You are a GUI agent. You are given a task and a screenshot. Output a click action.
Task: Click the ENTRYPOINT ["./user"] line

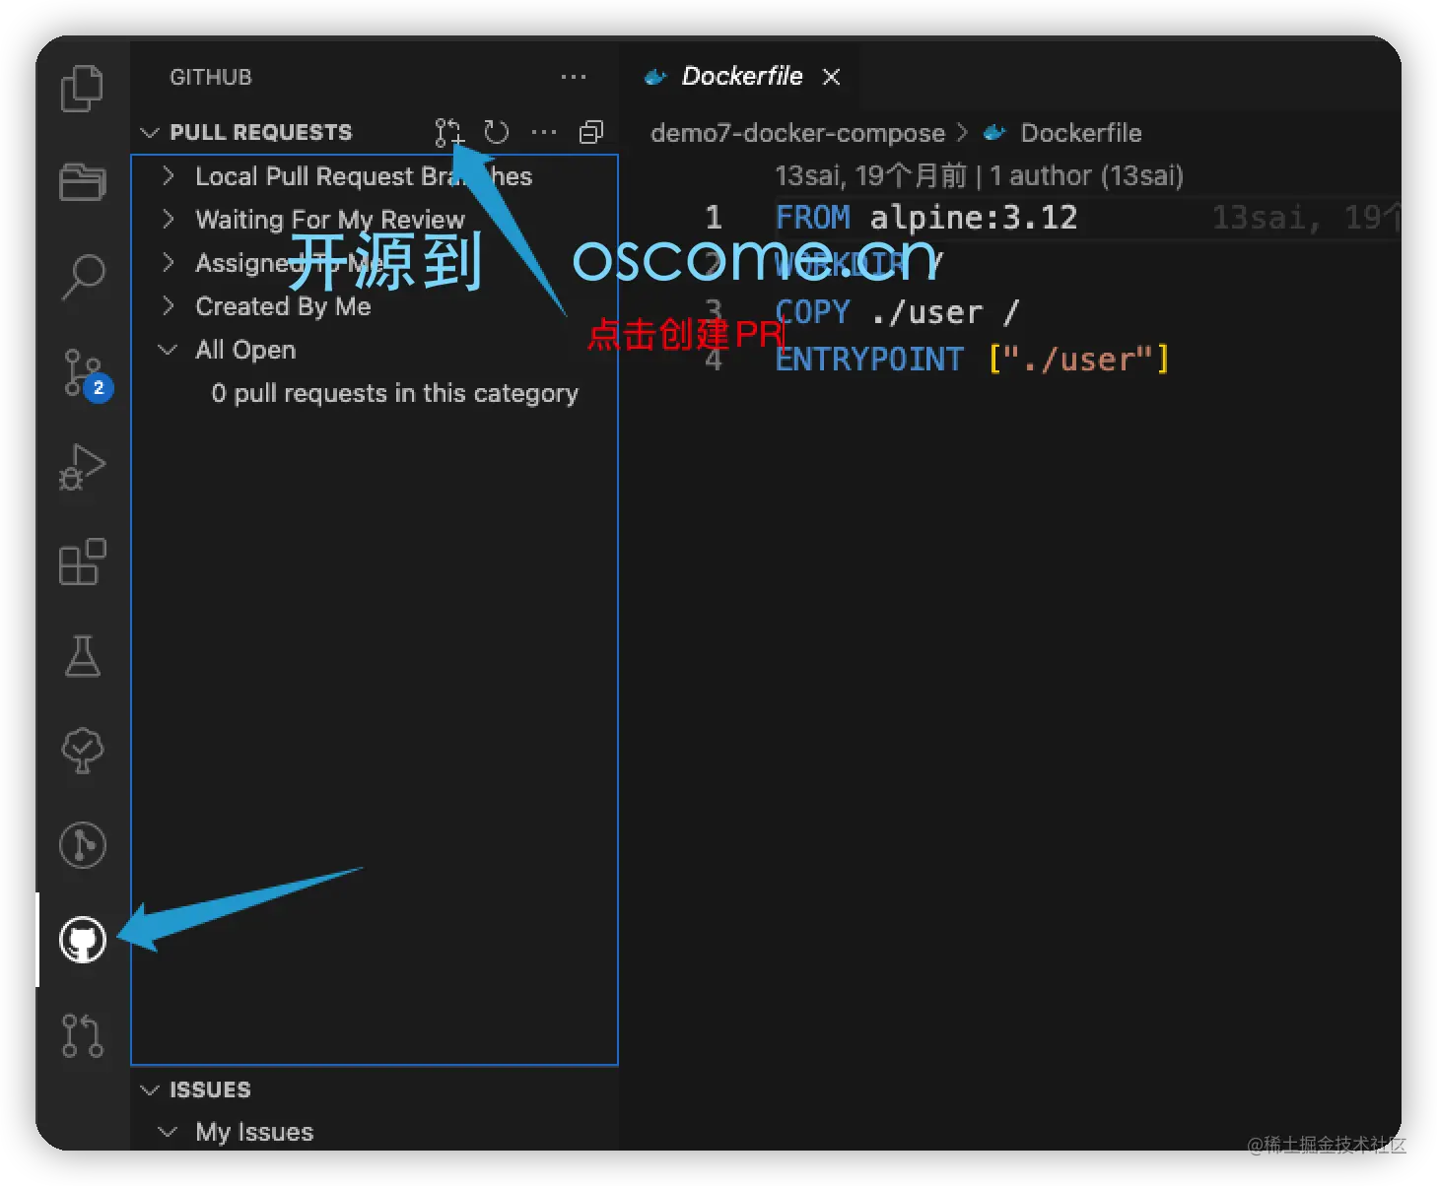pos(972,360)
